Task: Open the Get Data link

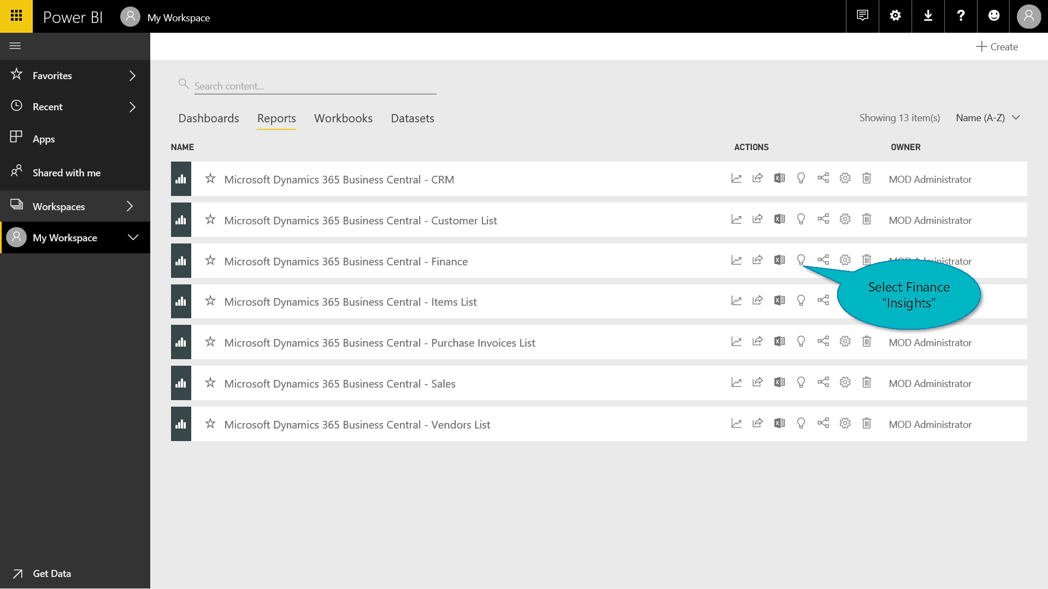Action: coord(51,573)
